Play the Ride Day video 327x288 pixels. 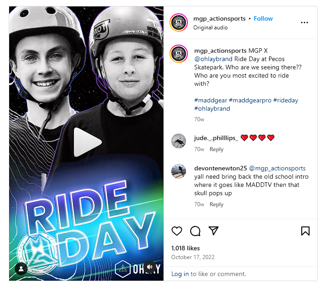[87, 142]
